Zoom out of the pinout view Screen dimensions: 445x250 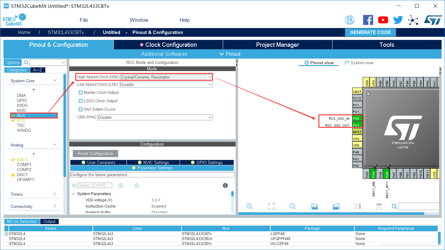[292, 206]
